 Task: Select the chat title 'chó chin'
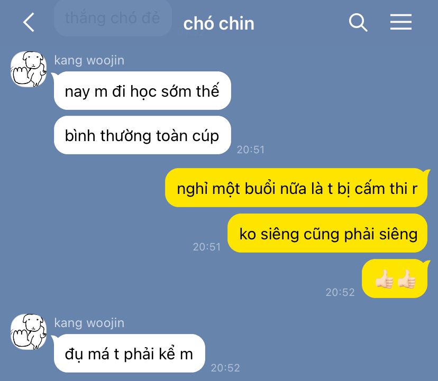coord(218,23)
